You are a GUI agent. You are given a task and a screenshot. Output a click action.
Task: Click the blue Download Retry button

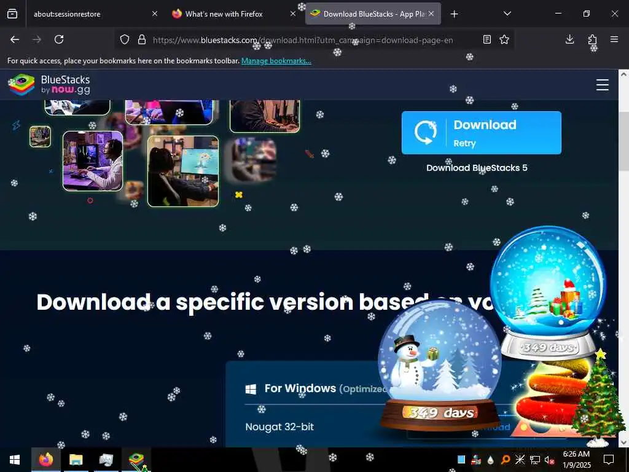pyautogui.click(x=482, y=133)
